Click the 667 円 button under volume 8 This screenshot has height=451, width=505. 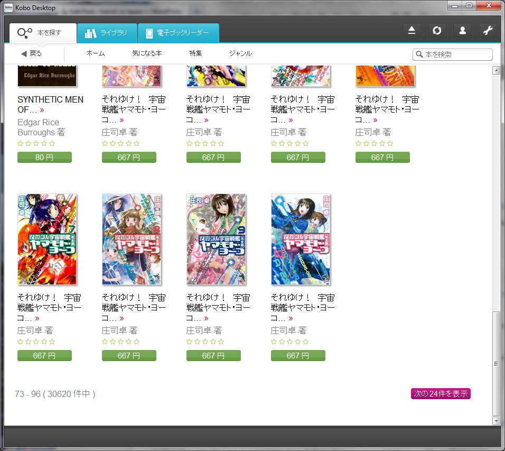pos(129,356)
